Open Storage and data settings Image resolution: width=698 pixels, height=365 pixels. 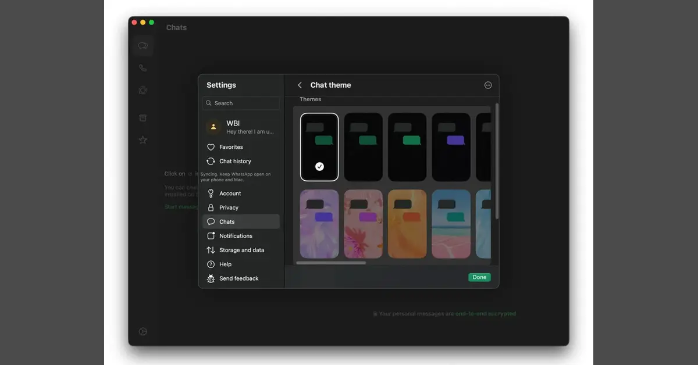[x=241, y=250]
